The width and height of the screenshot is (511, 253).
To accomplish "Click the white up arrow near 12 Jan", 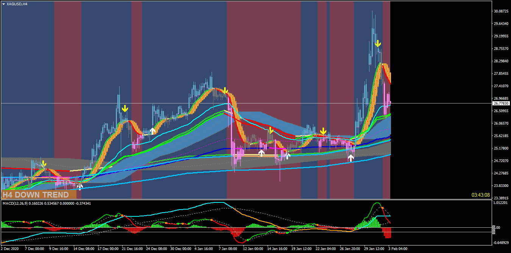I will tap(261, 153).
